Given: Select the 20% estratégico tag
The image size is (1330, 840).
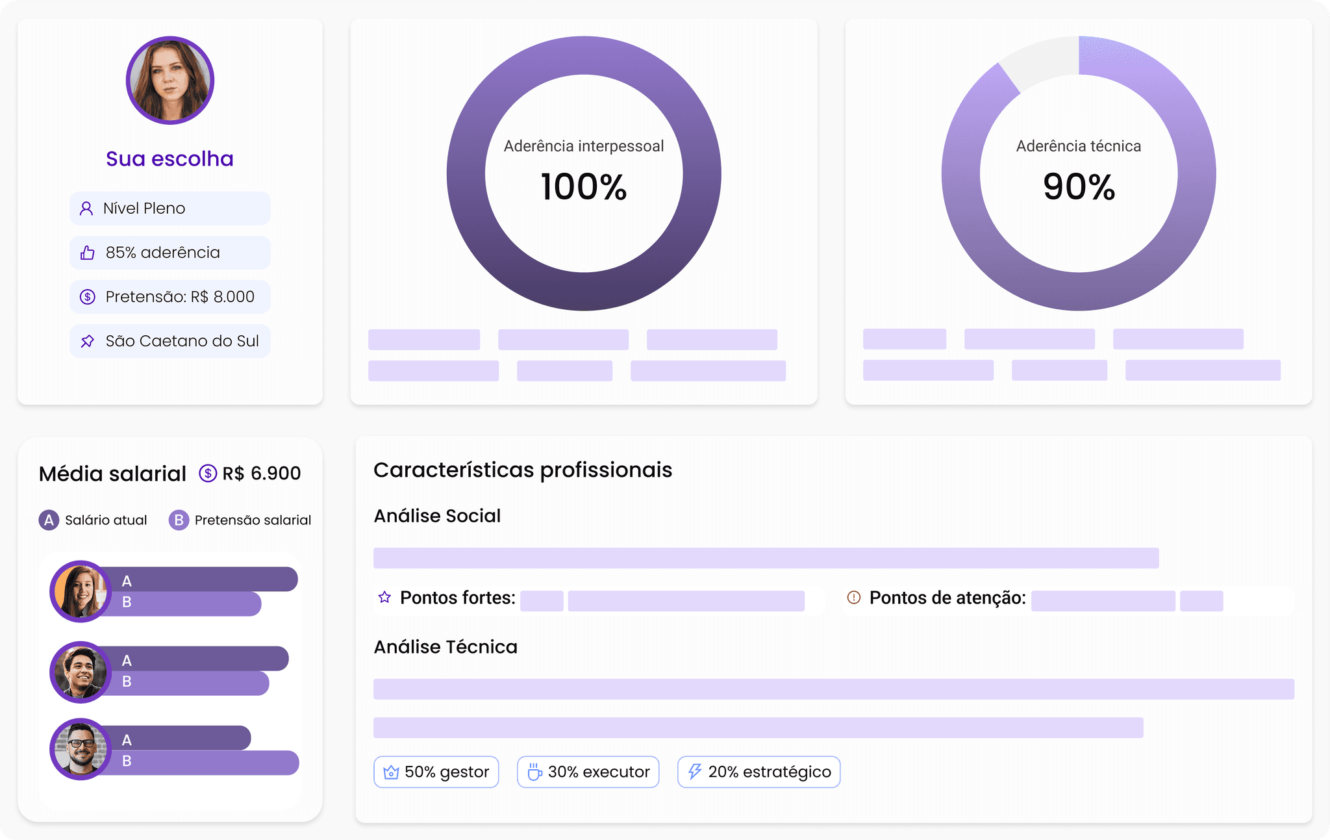Looking at the screenshot, I should 759,772.
